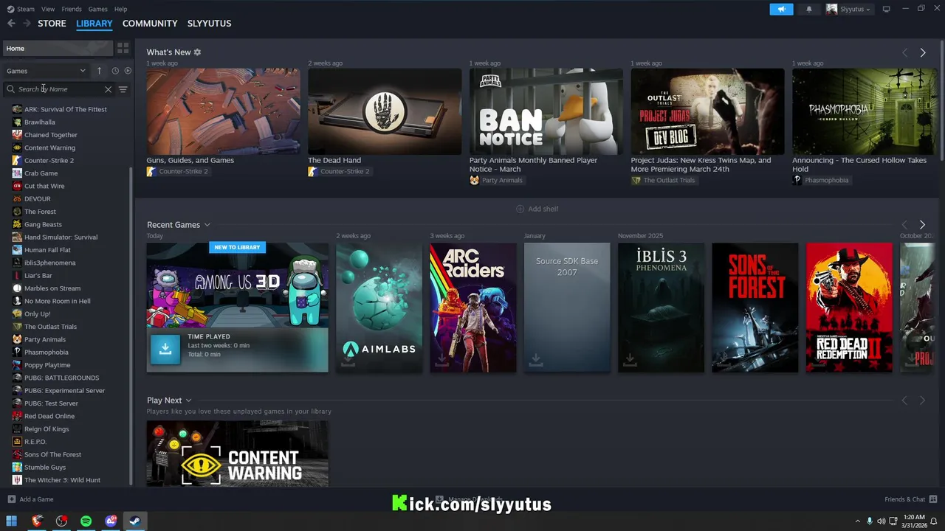Go forward with the navigation arrow
The height and width of the screenshot is (531, 945).
click(x=27, y=24)
